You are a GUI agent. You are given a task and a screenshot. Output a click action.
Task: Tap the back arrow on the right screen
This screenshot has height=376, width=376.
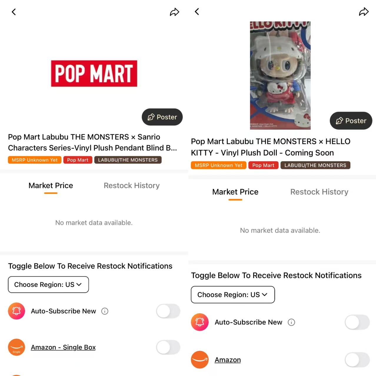coord(197,11)
